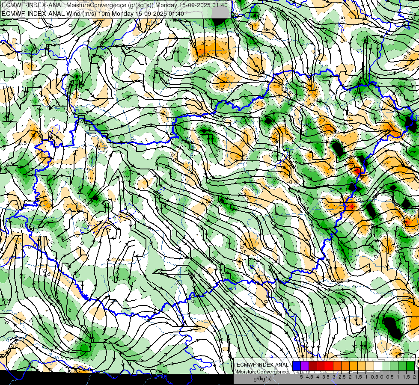Image resolution: width=419 pixels, height=385 pixels.
Task: Click the '-4.5' tick value in the legend scale
Action: pyautogui.click(x=309, y=377)
